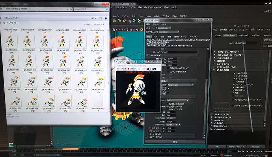Click the バージョン ラベル input field

pyautogui.click(x=182, y=52)
